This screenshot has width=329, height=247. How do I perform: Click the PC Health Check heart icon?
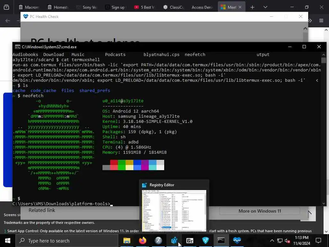point(26,16)
